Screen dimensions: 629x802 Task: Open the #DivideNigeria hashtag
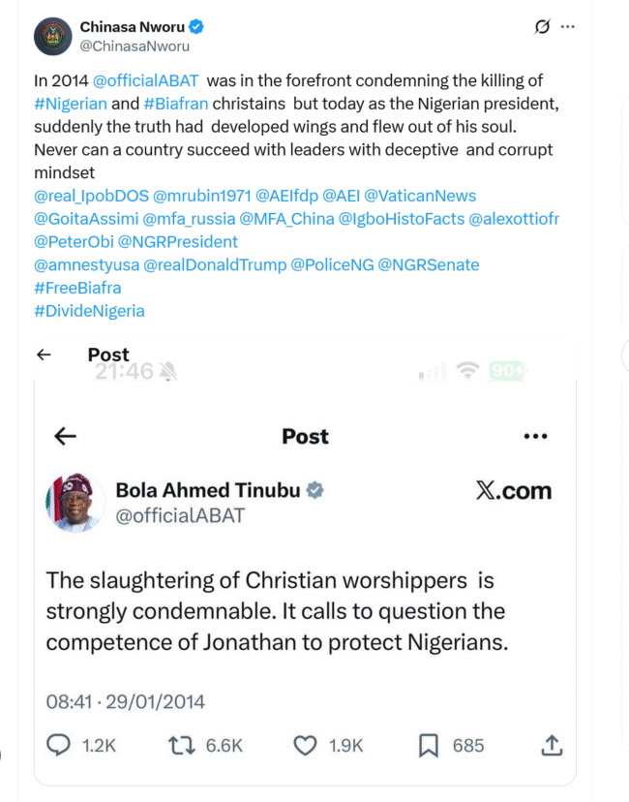click(x=89, y=311)
